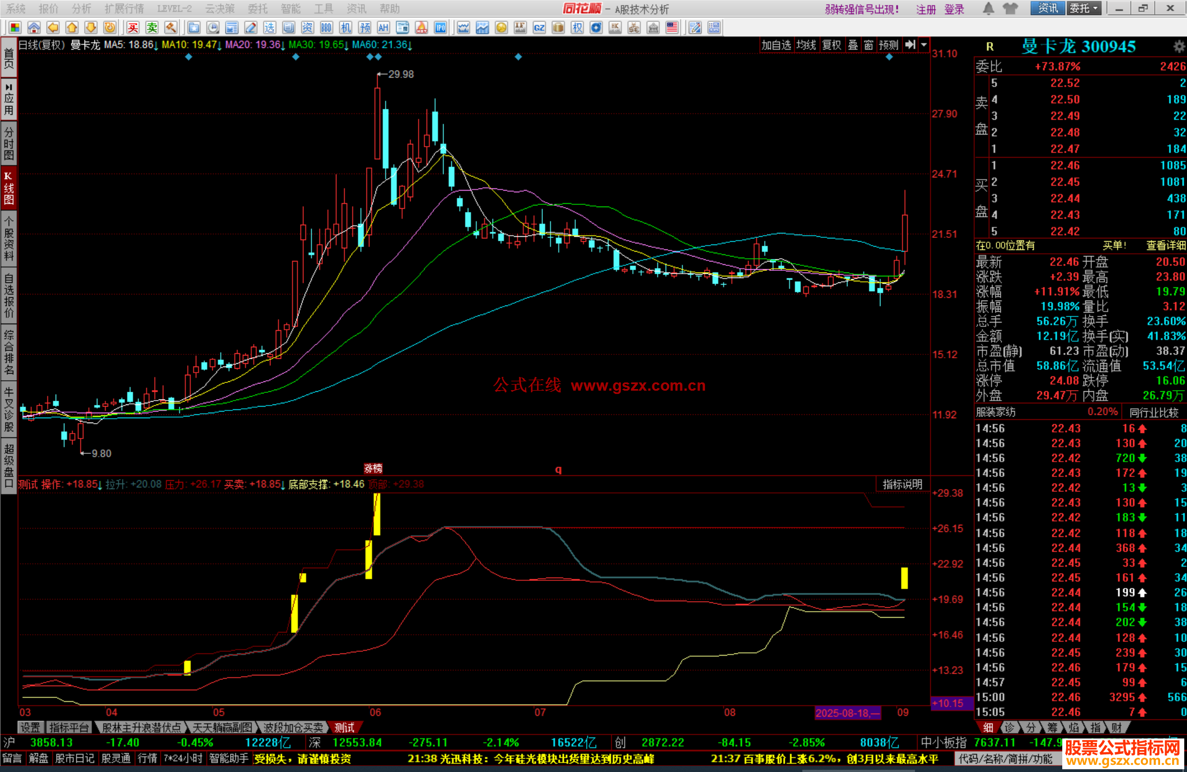Toggle the 叠 overlay chart button
Screen dimensions: 1187x772
pyautogui.click(x=853, y=45)
